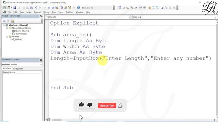Click the Break pause icon
218x122 pixels.
pyautogui.click(x=49, y=8)
